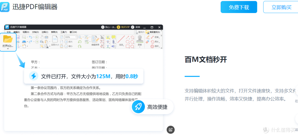The image size is (298, 136).
Task: Open the 文件 menu in the editor
Action: tap(9, 32)
